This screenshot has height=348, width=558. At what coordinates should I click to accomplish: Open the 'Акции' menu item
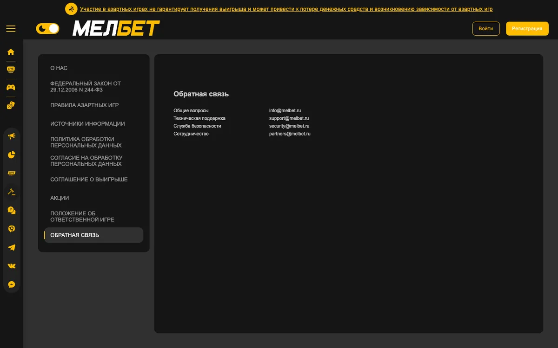[60, 198]
